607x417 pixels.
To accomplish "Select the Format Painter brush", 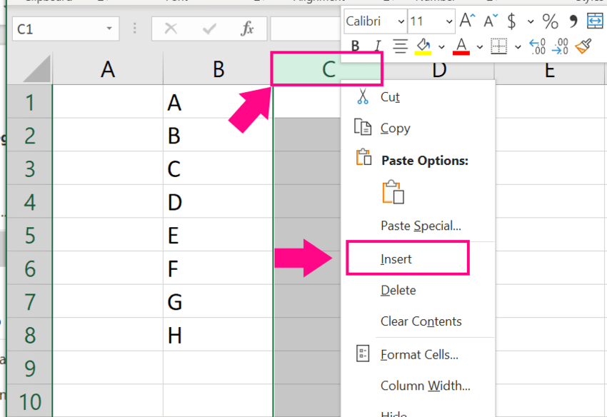I will pyautogui.click(x=583, y=46).
